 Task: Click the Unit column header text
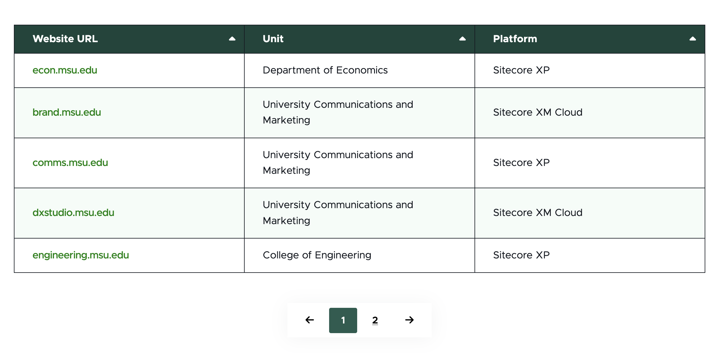tap(273, 39)
